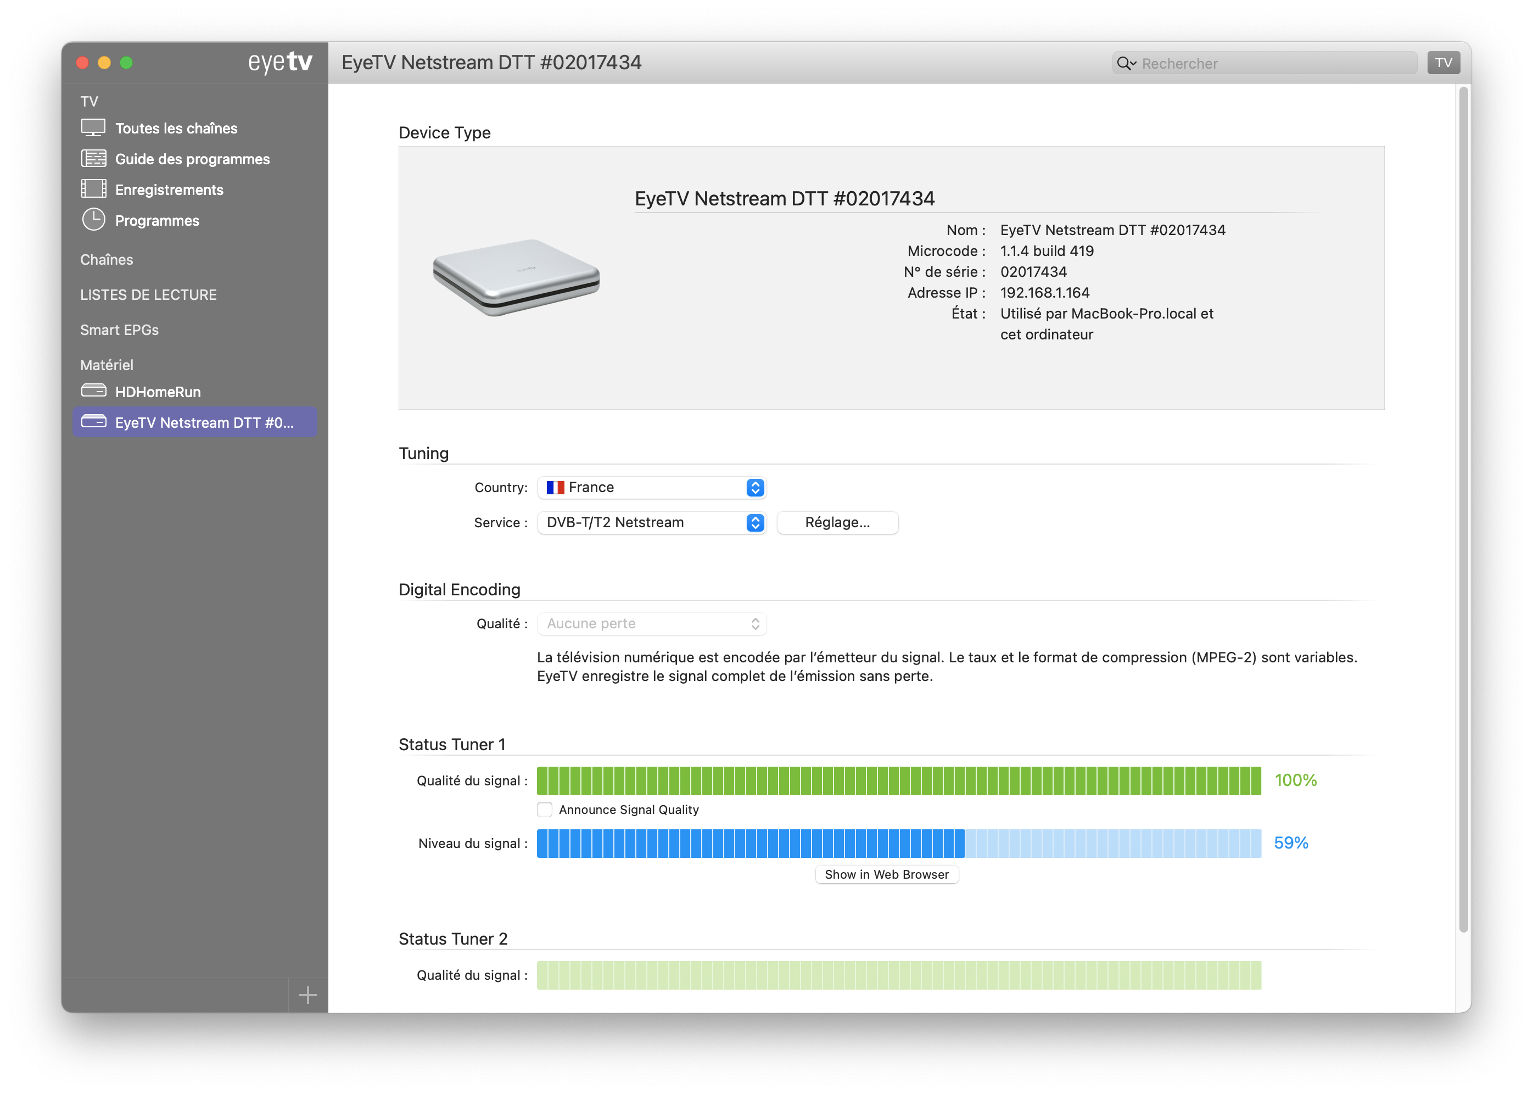Click the guide grid icon beside Guide des programmes

pyautogui.click(x=94, y=158)
